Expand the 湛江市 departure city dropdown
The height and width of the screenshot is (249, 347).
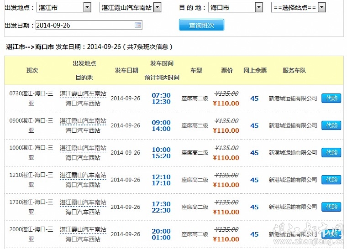87,7
